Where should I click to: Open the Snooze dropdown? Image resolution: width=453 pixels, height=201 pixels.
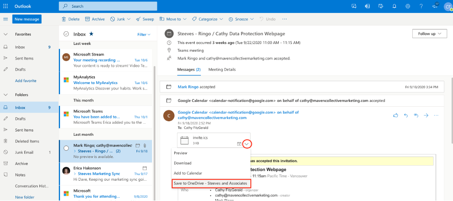tap(241, 19)
